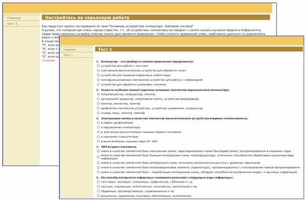Select radio "научную, социальную, политическую, техническую, религиозную"
The width and height of the screenshot is (306, 201).
coord(98,187)
